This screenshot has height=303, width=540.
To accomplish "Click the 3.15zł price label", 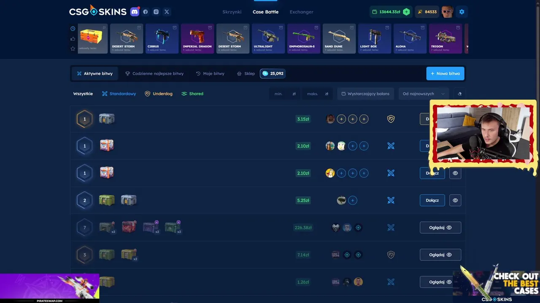I will point(303,119).
